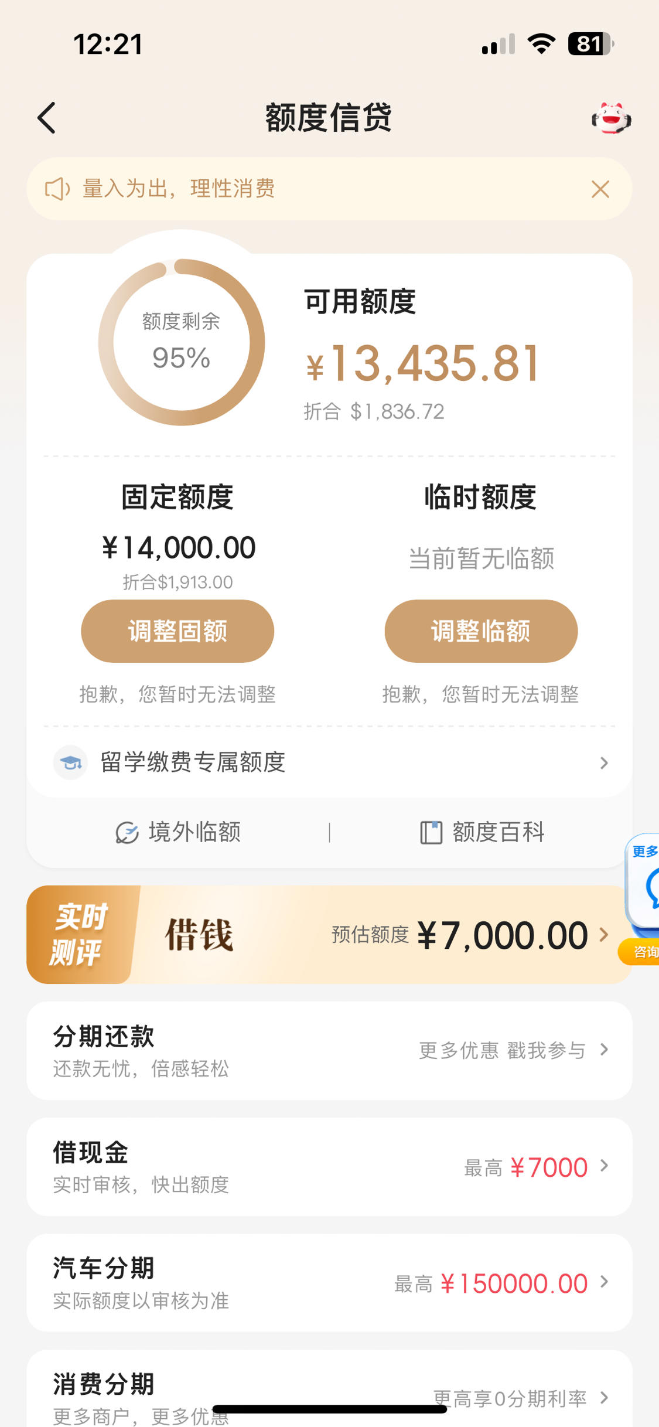This screenshot has height=1427, width=659.
Task: Expand 留学缴费专属额度 row chevron
Action: (604, 763)
